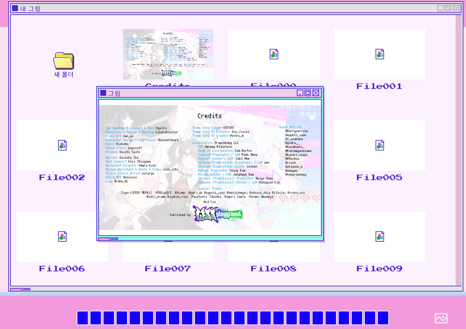Close the 그림 image viewer window

point(316,93)
